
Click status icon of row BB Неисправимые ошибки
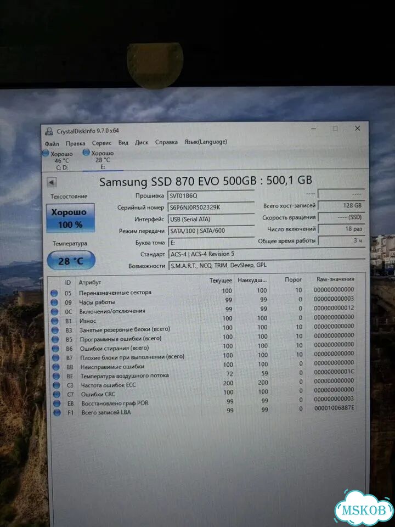click(56, 367)
